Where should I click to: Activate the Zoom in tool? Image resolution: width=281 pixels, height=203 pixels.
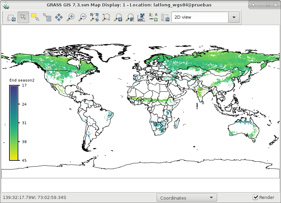[70, 18]
